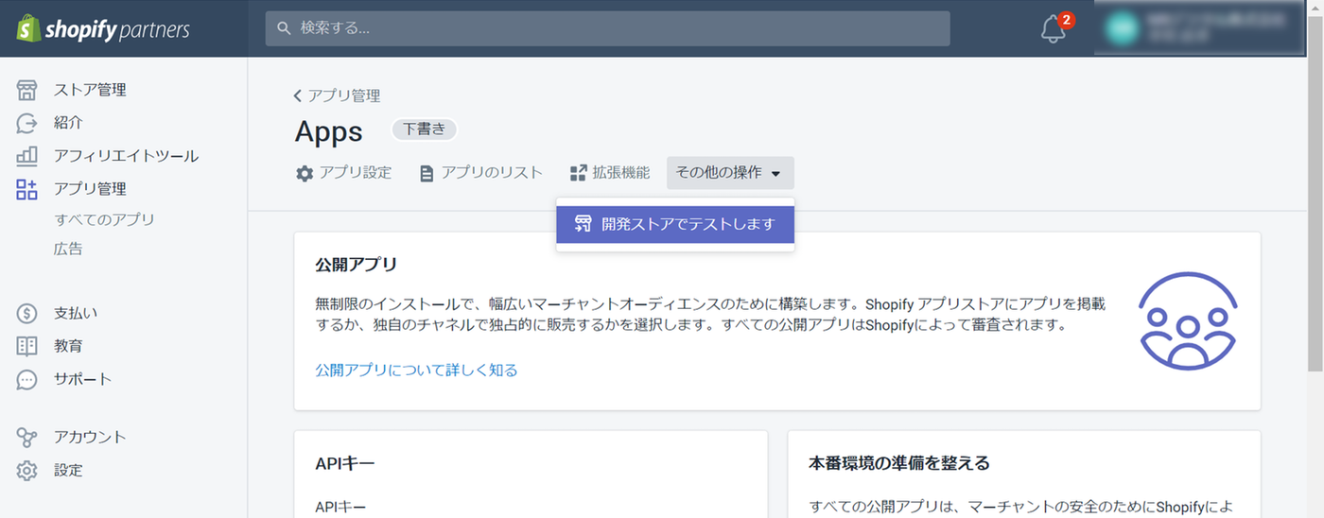Click the アフィリエイトツール chart icon
This screenshot has height=518, width=1324.
(26, 156)
